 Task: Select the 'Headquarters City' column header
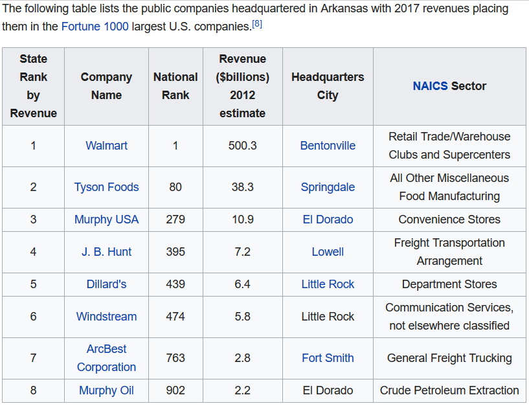click(x=328, y=86)
